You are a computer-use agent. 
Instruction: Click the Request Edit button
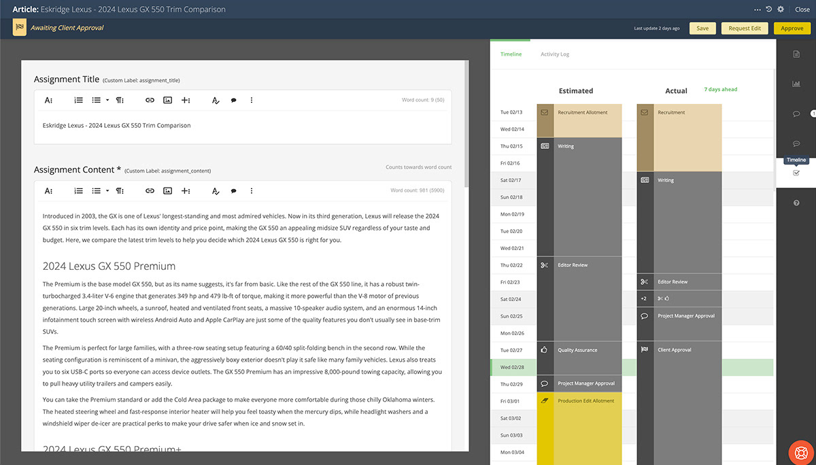pos(745,28)
